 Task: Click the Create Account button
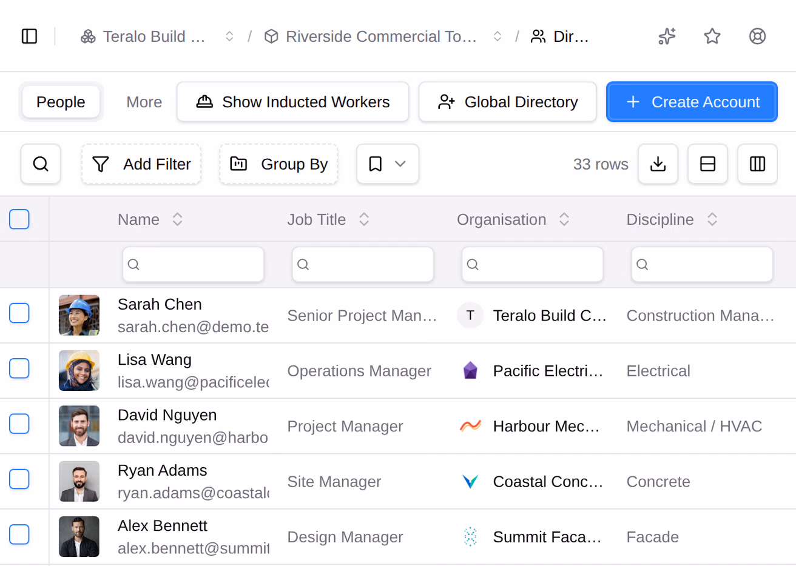click(x=692, y=102)
